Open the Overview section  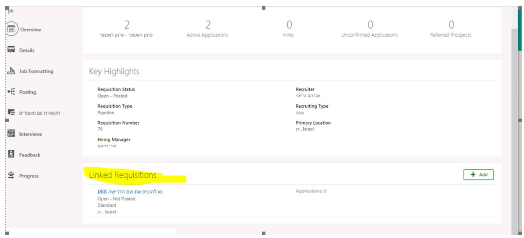(30, 30)
